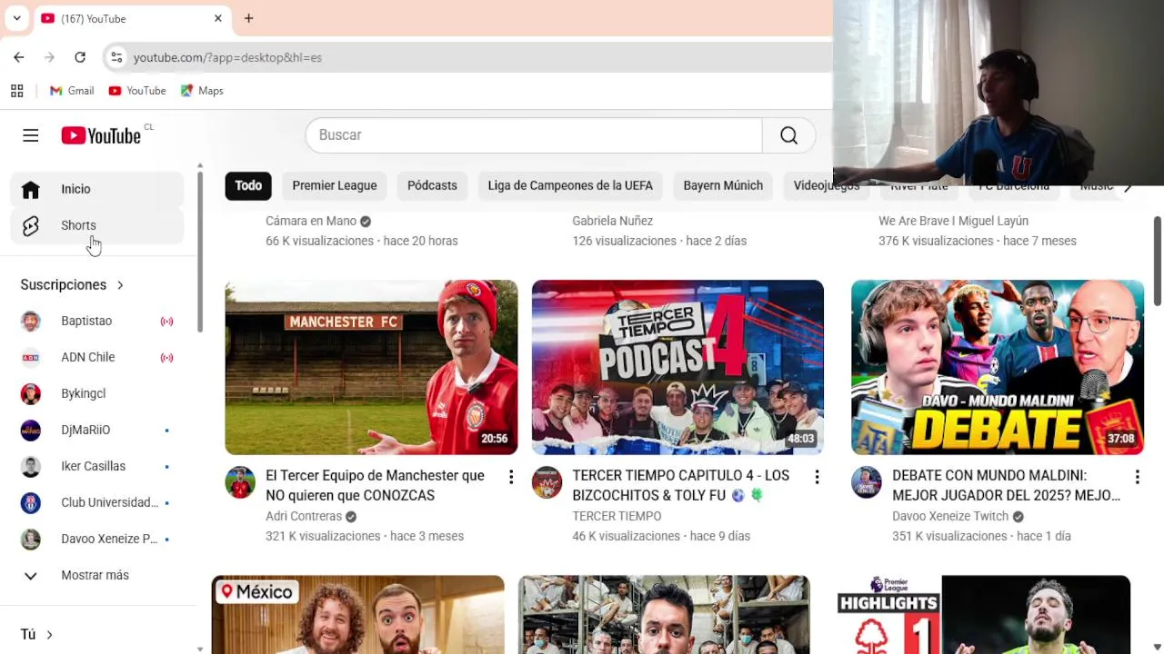Open Maps bookmark

[202, 91]
